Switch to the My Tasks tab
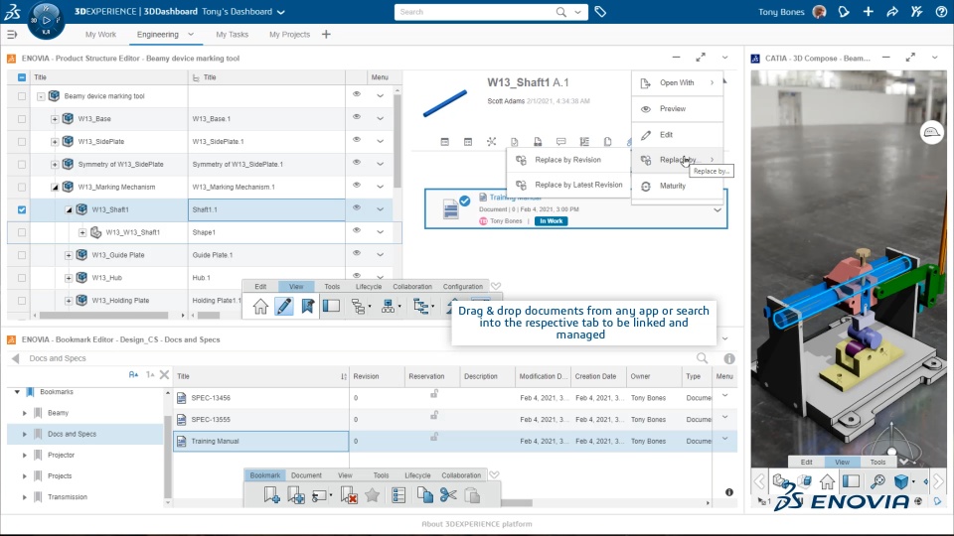The width and height of the screenshot is (954, 536). coord(232,35)
